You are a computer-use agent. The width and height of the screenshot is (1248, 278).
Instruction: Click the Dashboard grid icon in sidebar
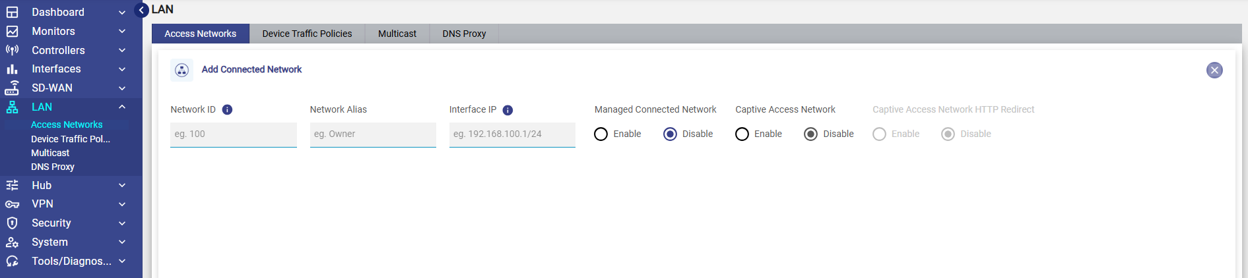12,12
